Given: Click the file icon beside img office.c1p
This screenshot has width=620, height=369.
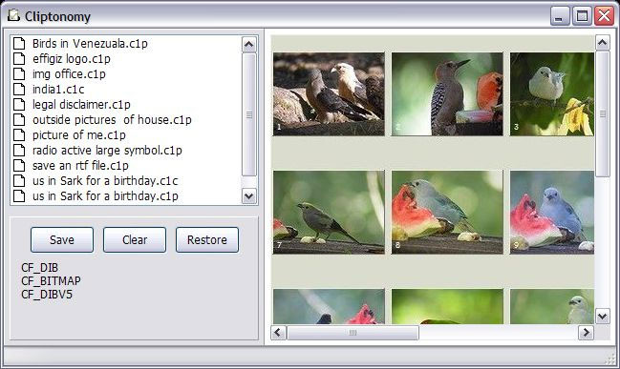Looking at the screenshot, I should [19, 73].
